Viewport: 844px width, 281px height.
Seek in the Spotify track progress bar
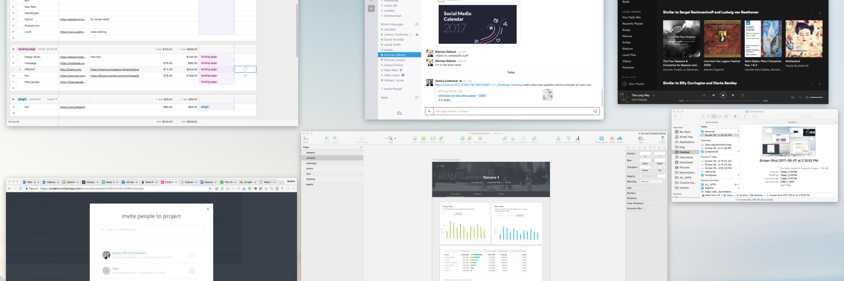coord(724,101)
